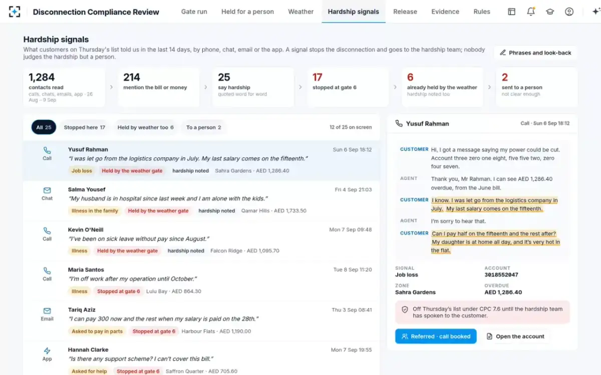Select Maria Santos row name
The width and height of the screenshot is (601, 375).
(86, 269)
